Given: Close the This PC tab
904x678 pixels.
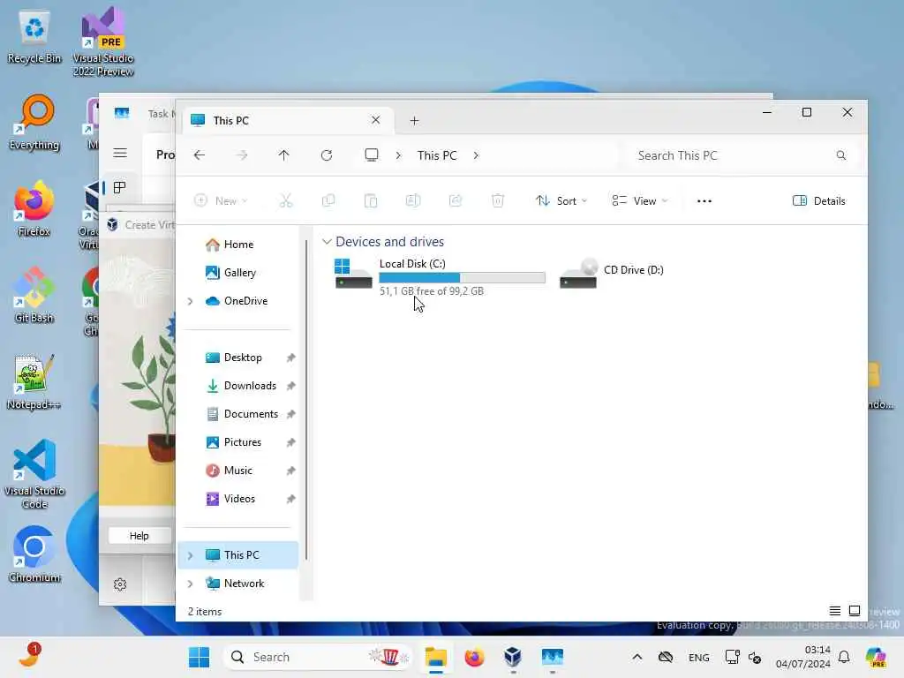Looking at the screenshot, I should pos(376,120).
